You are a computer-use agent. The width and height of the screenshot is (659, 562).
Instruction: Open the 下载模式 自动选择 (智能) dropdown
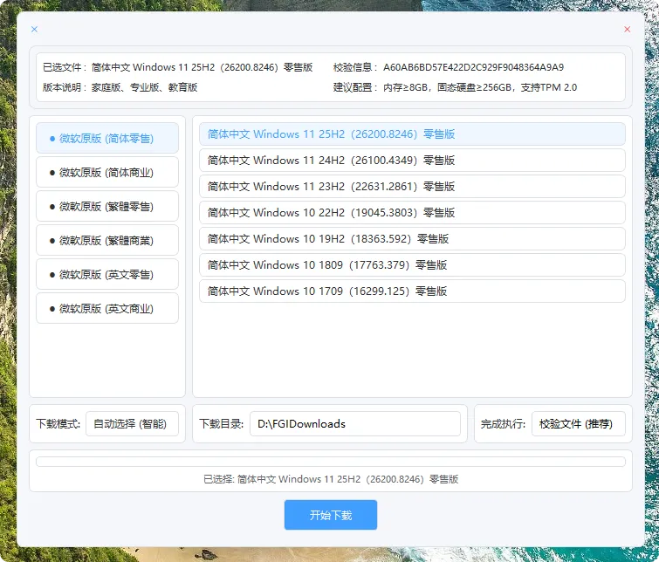pos(132,424)
